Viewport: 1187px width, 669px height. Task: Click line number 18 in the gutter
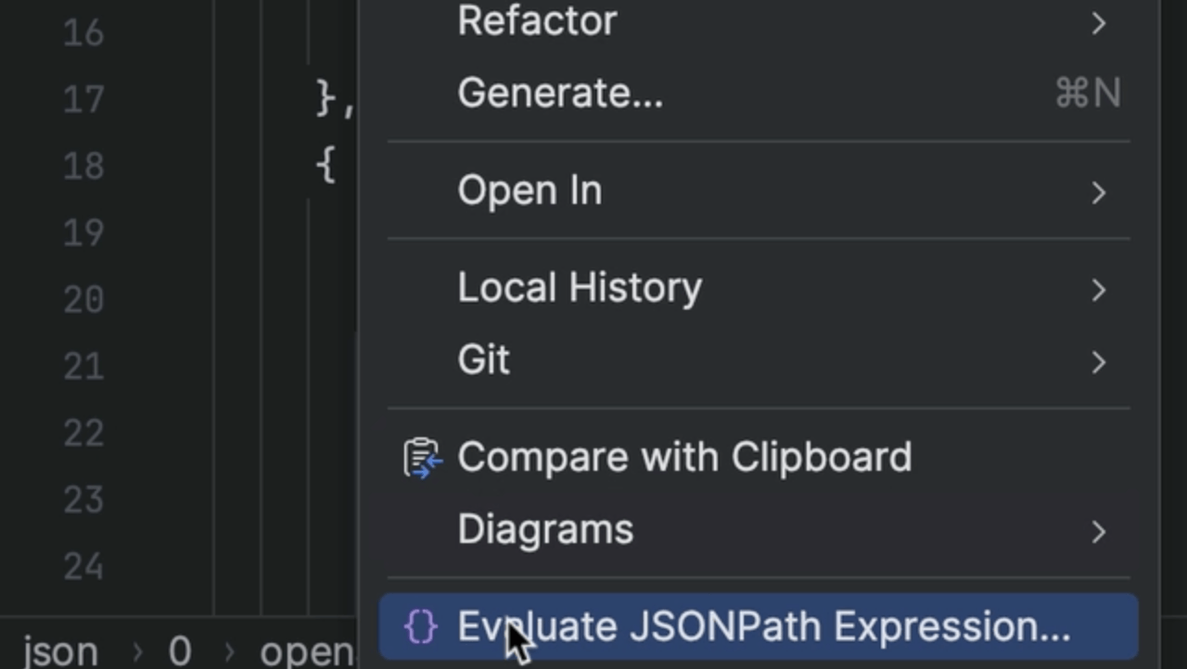coord(82,165)
